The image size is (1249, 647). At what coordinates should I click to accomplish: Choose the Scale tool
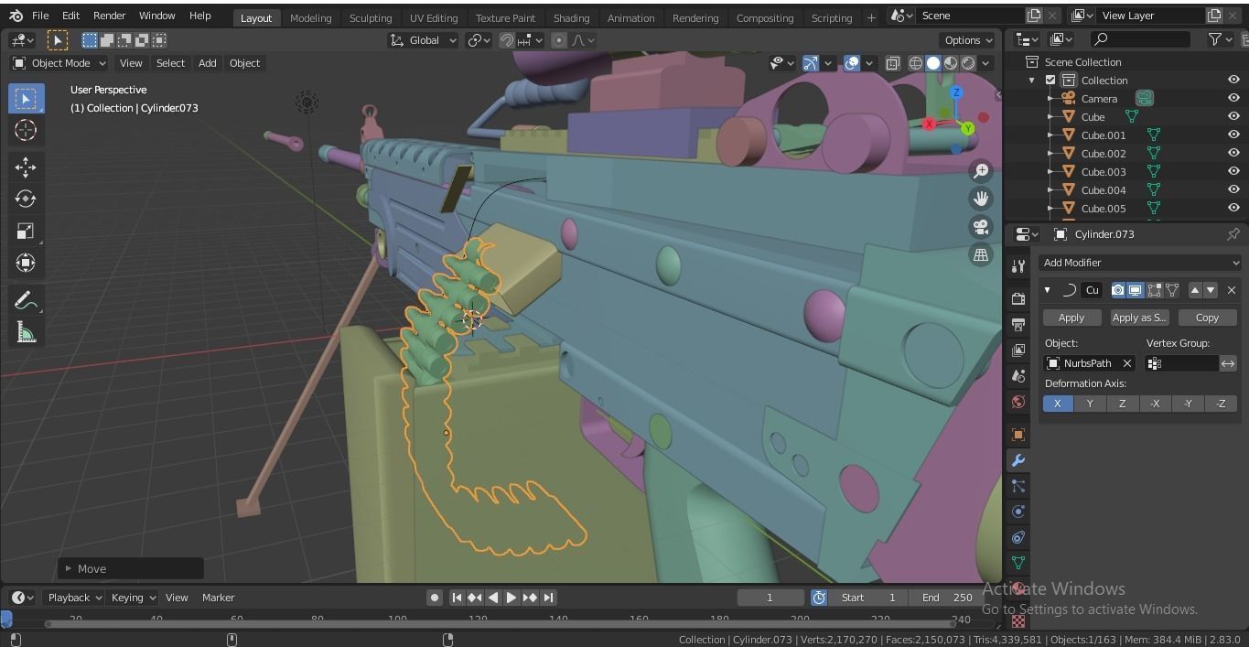pos(26,231)
